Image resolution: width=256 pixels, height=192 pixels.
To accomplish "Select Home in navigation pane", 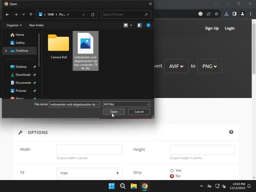I will [20, 34].
